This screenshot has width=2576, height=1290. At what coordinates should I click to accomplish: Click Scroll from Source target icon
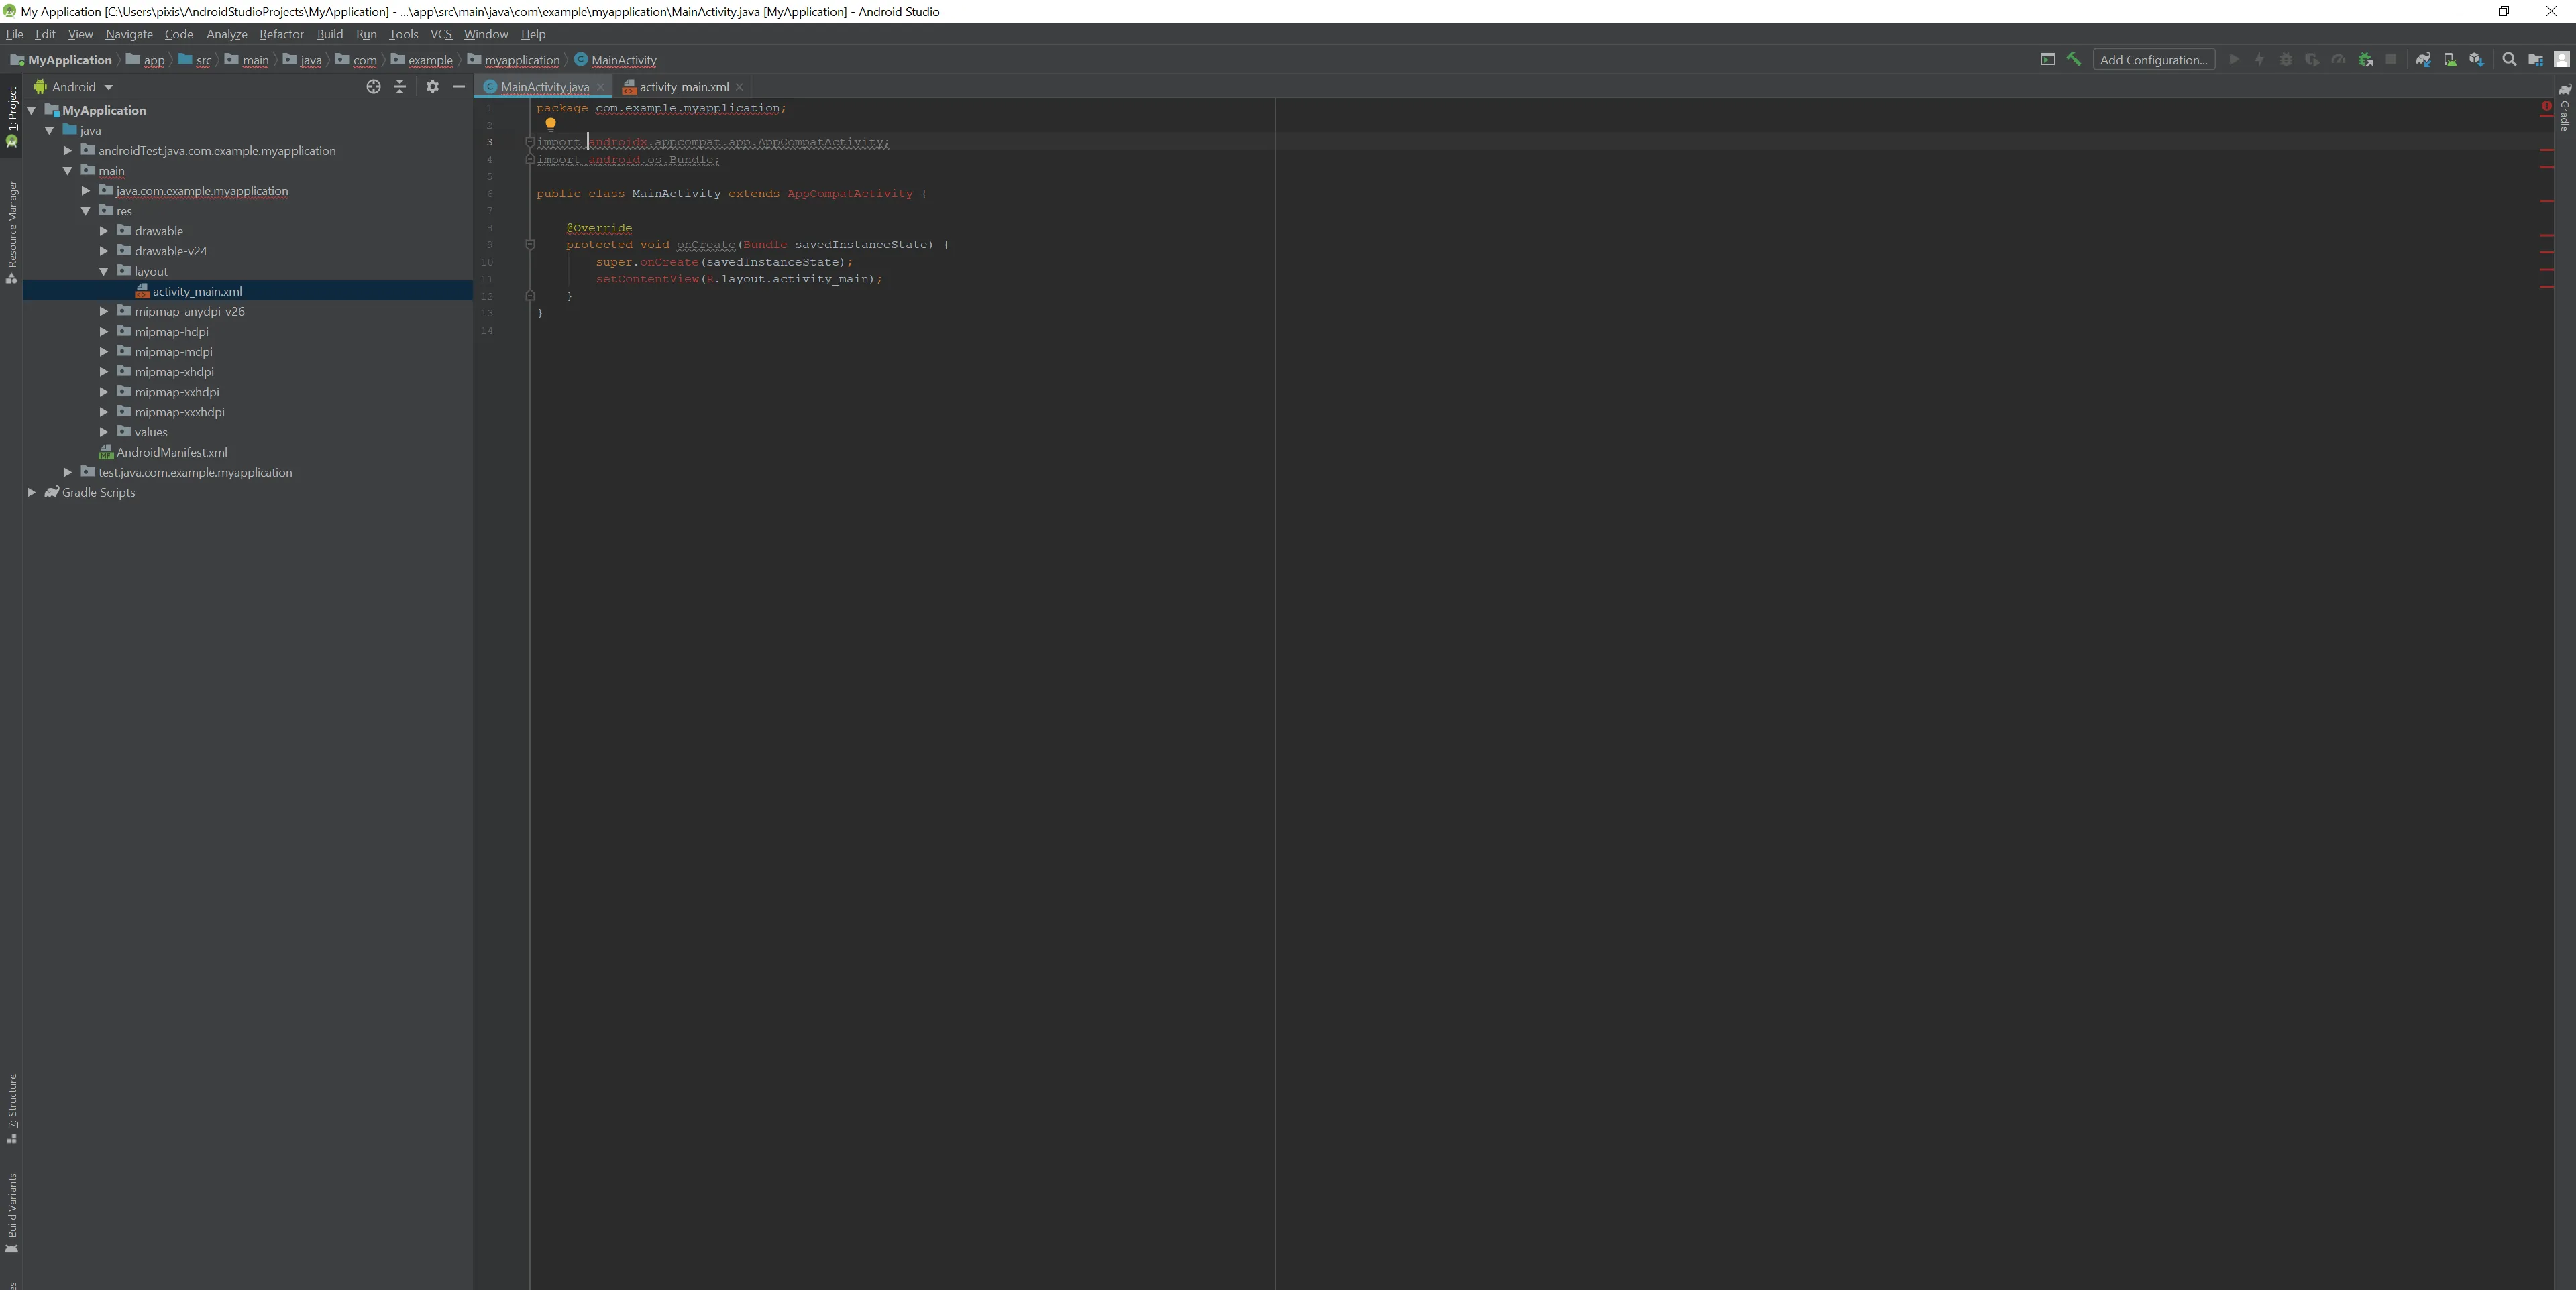pos(373,87)
